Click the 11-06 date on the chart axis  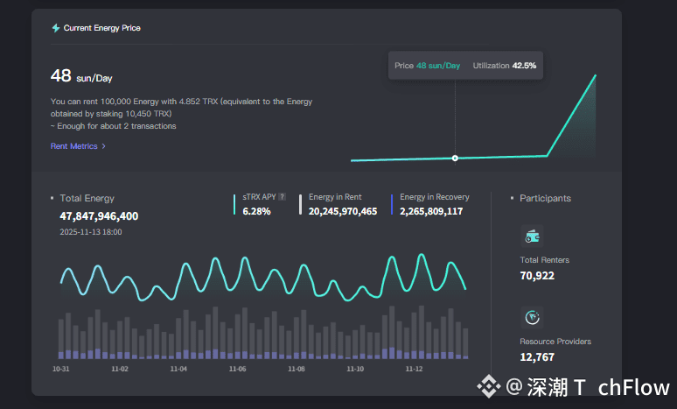pos(237,370)
